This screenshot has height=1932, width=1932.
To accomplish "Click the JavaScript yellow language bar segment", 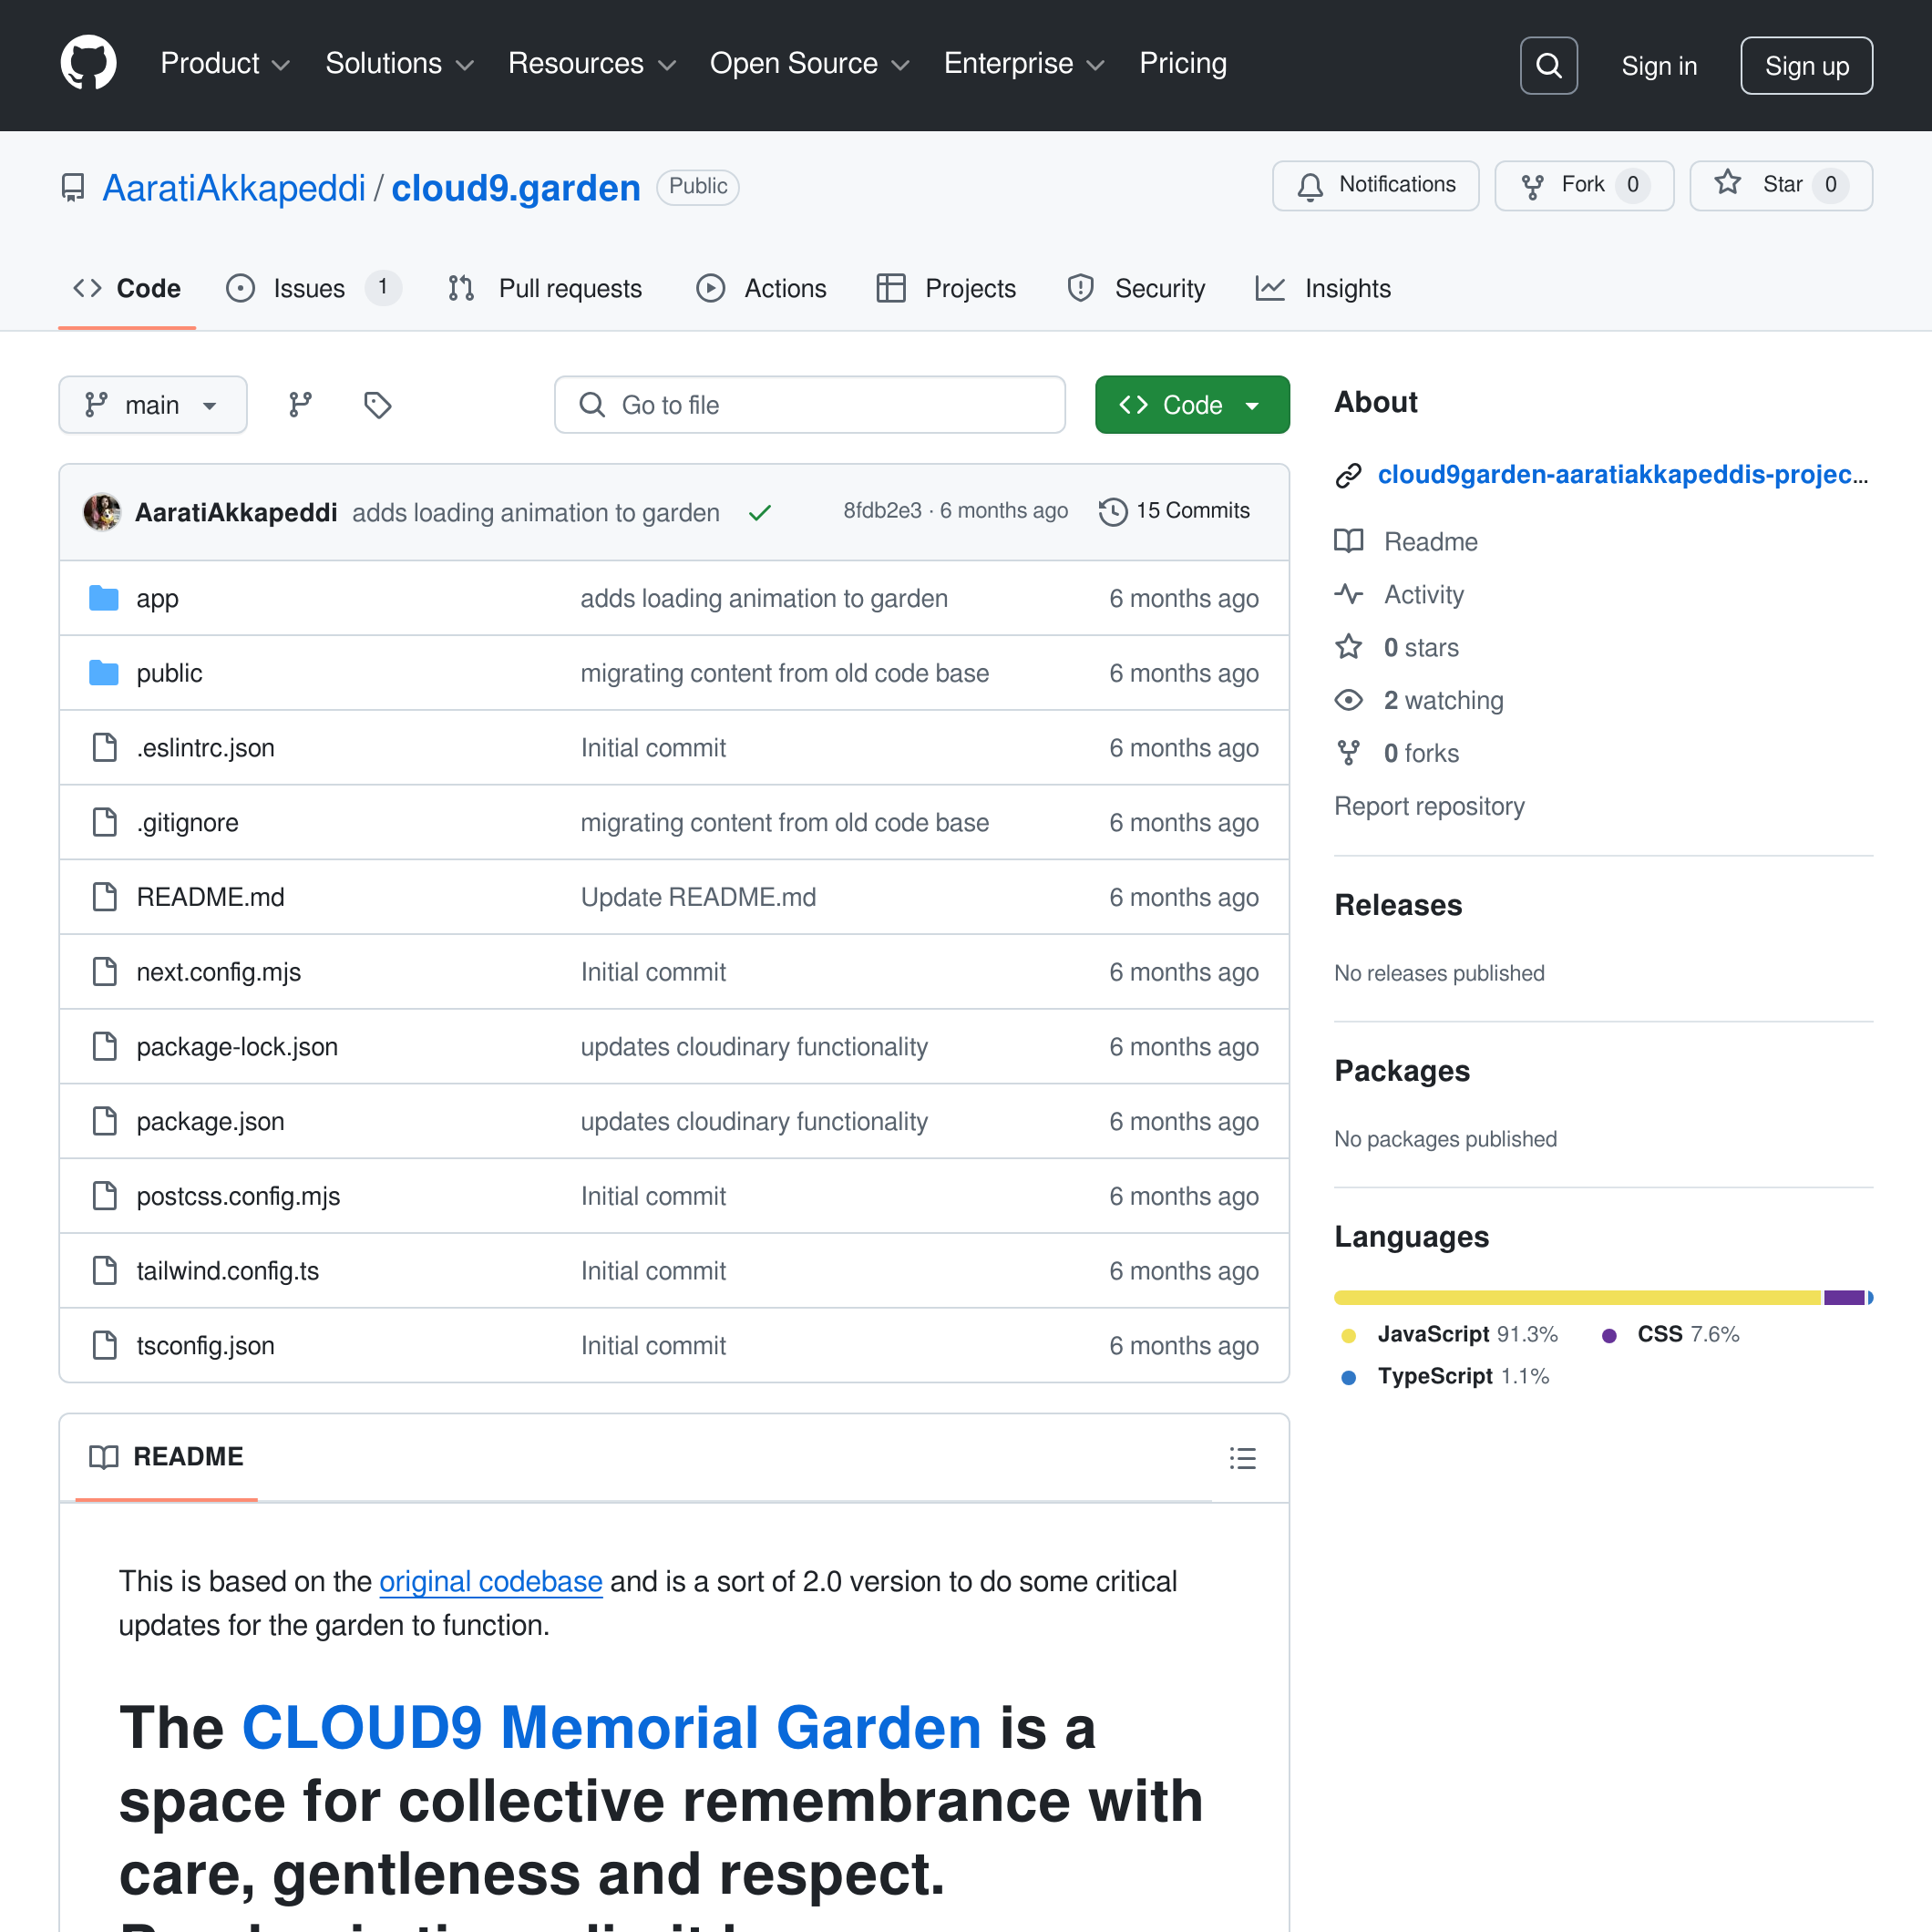I will (x=1578, y=1297).
